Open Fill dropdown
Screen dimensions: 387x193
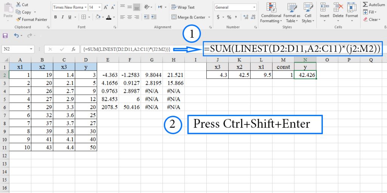(370, 12)
